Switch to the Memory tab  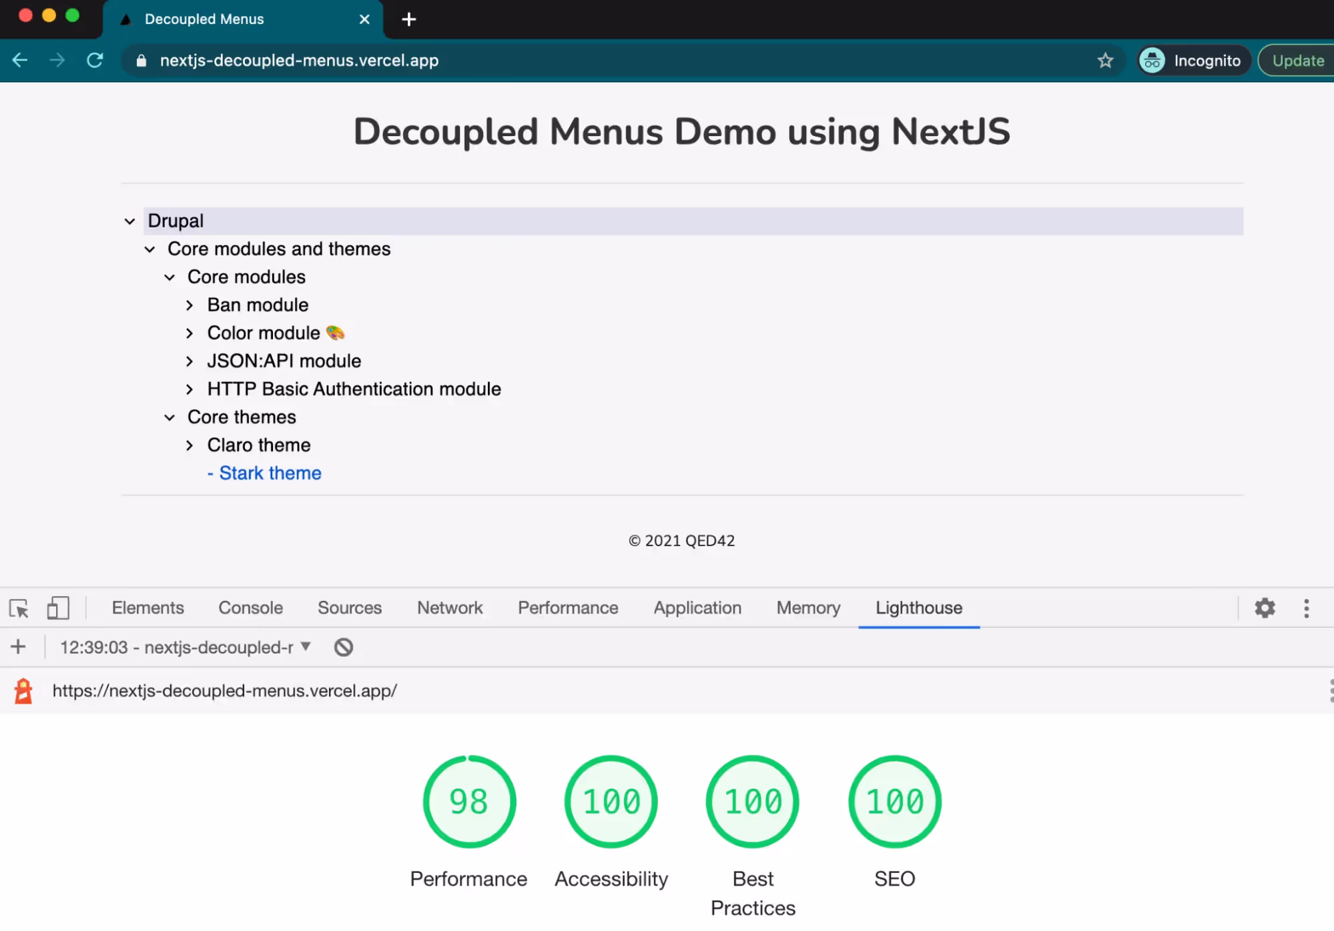click(x=808, y=608)
